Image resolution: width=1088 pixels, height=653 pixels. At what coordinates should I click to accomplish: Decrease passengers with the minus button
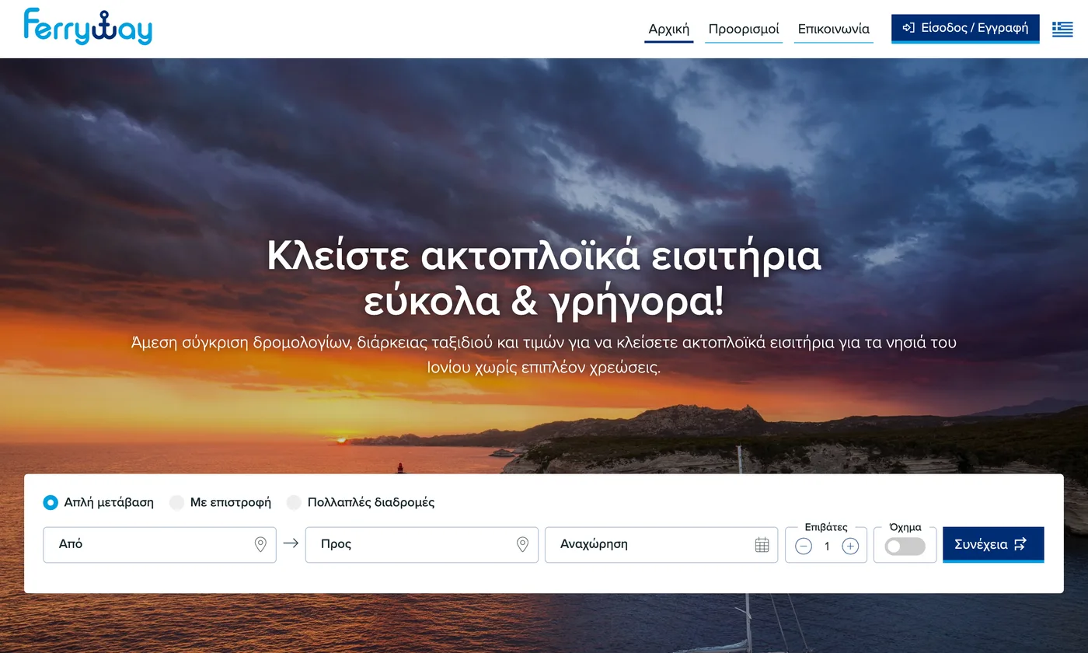[804, 546]
